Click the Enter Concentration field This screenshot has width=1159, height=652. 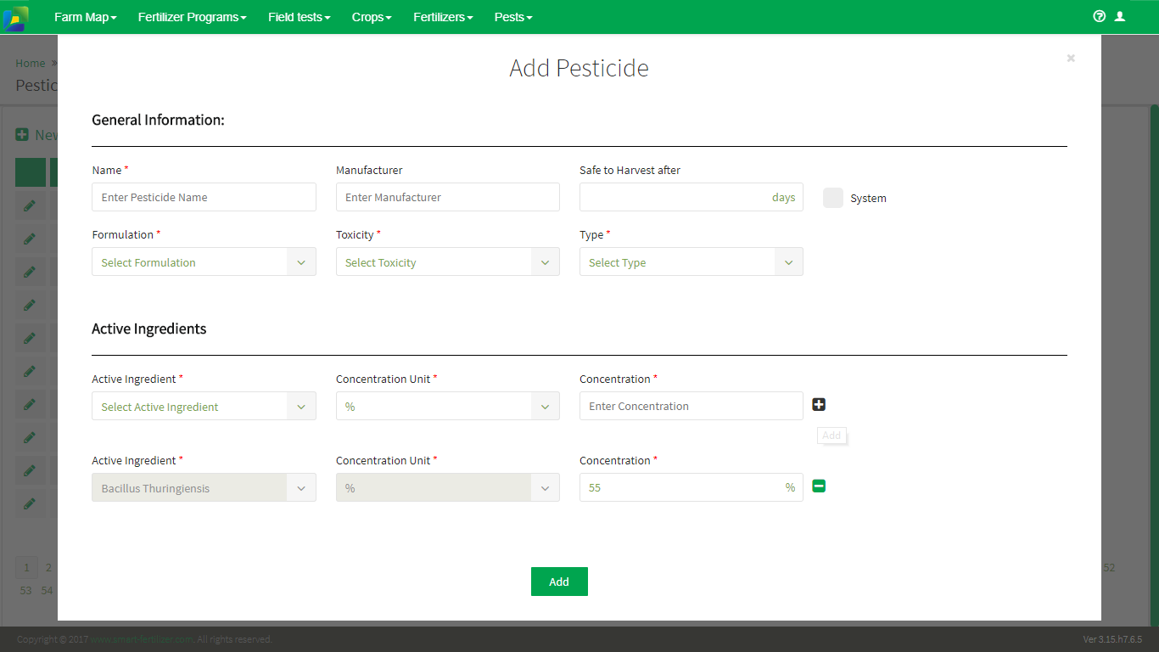(691, 406)
